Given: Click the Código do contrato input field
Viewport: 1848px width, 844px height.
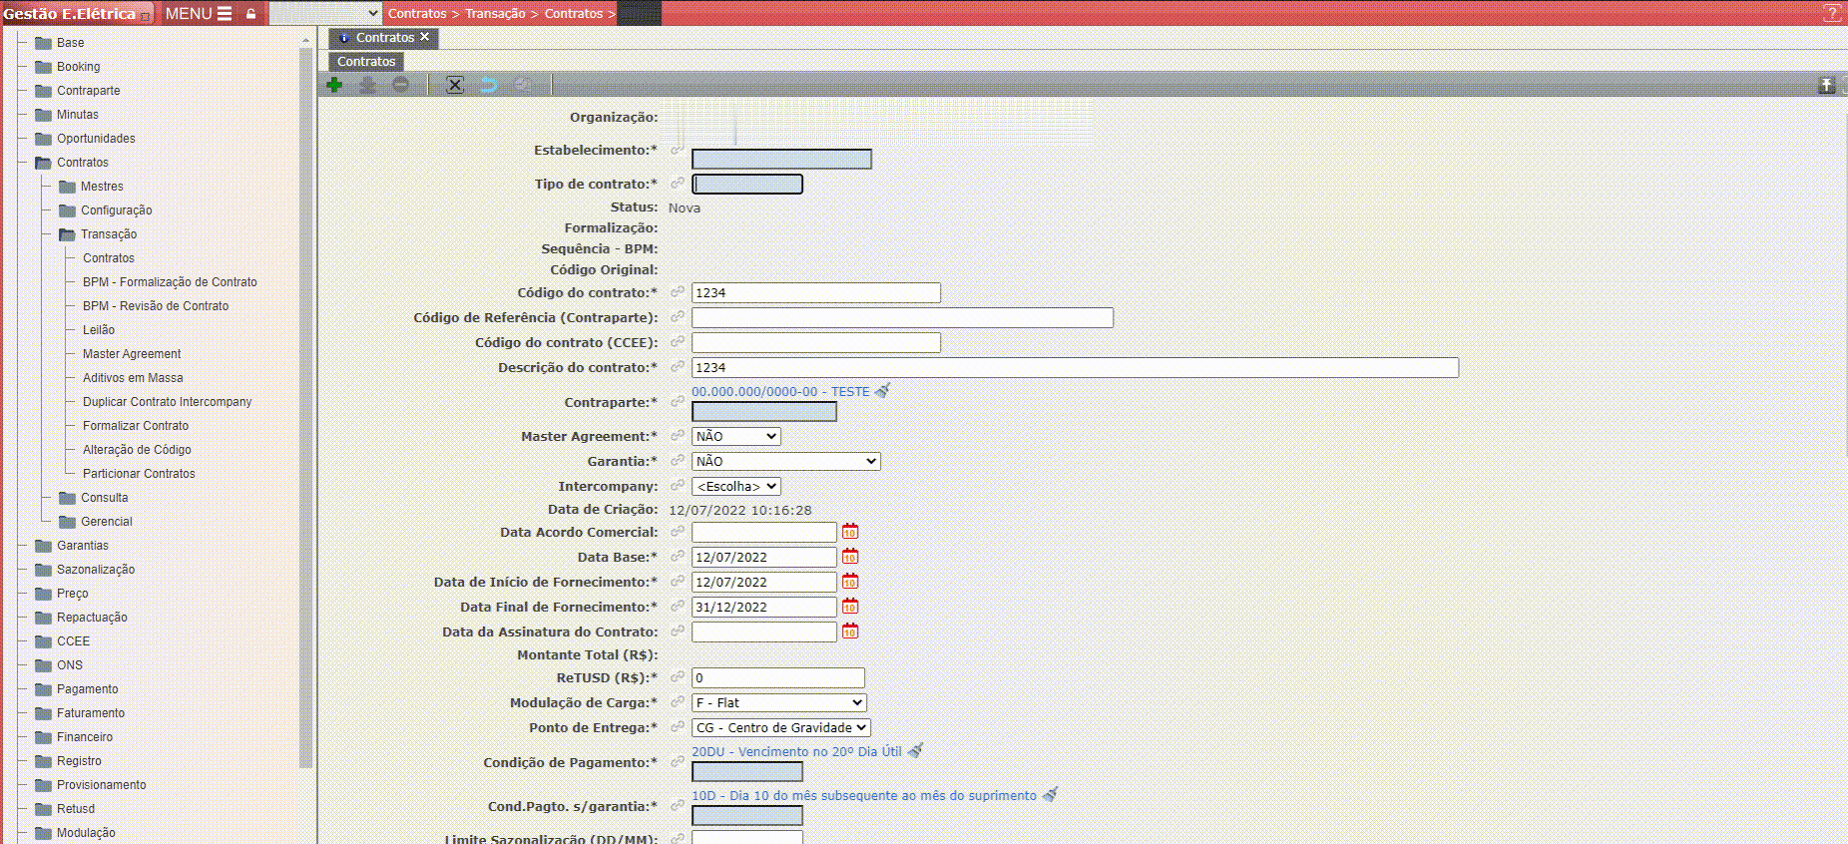Looking at the screenshot, I should click(815, 293).
